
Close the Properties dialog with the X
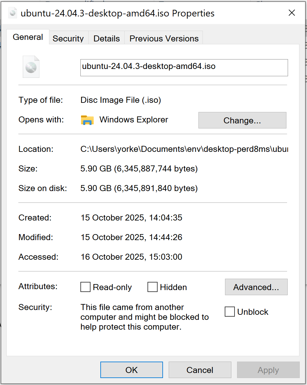pos(291,13)
